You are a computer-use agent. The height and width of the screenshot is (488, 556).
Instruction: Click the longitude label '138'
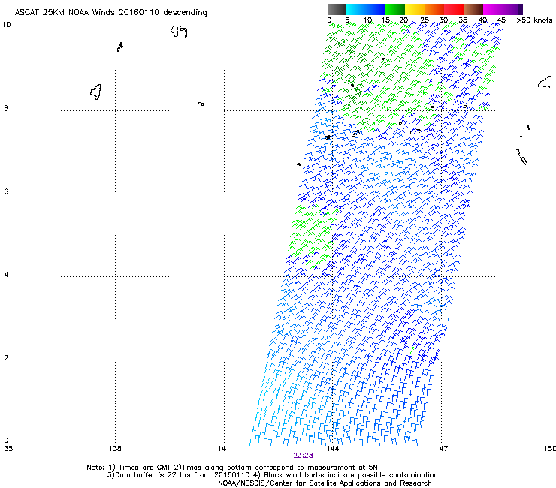click(115, 449)
